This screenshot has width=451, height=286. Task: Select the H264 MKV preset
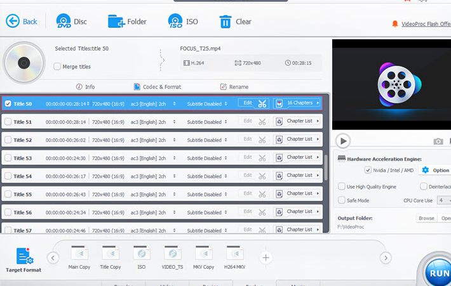click(x=234, y=257)
